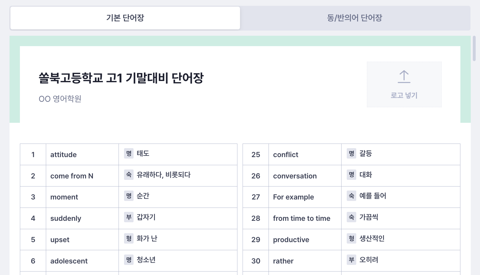Click the 부 badge beside 오히려

click(351, 260)
